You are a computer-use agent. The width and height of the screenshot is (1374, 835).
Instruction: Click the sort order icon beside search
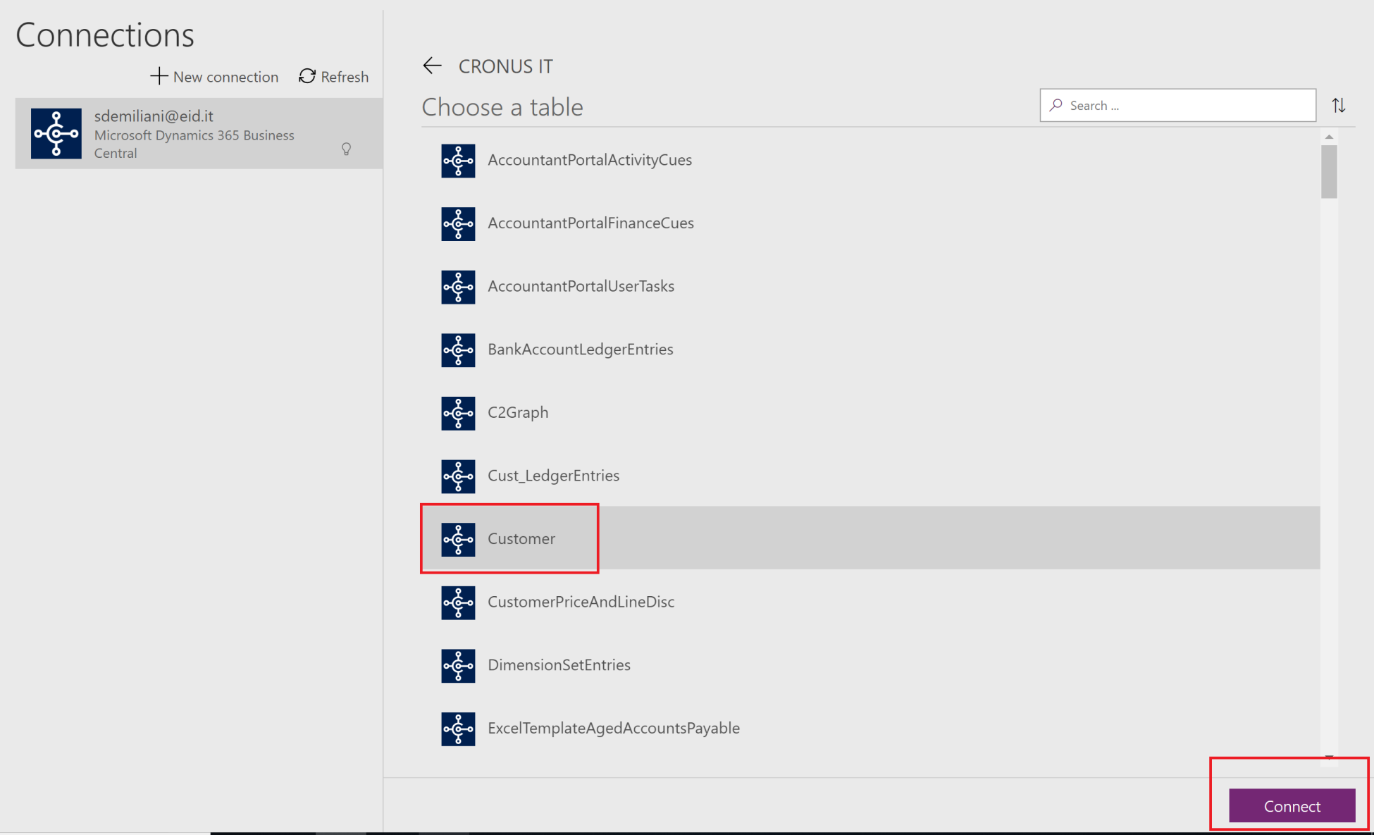click(x=1339, y=106)
